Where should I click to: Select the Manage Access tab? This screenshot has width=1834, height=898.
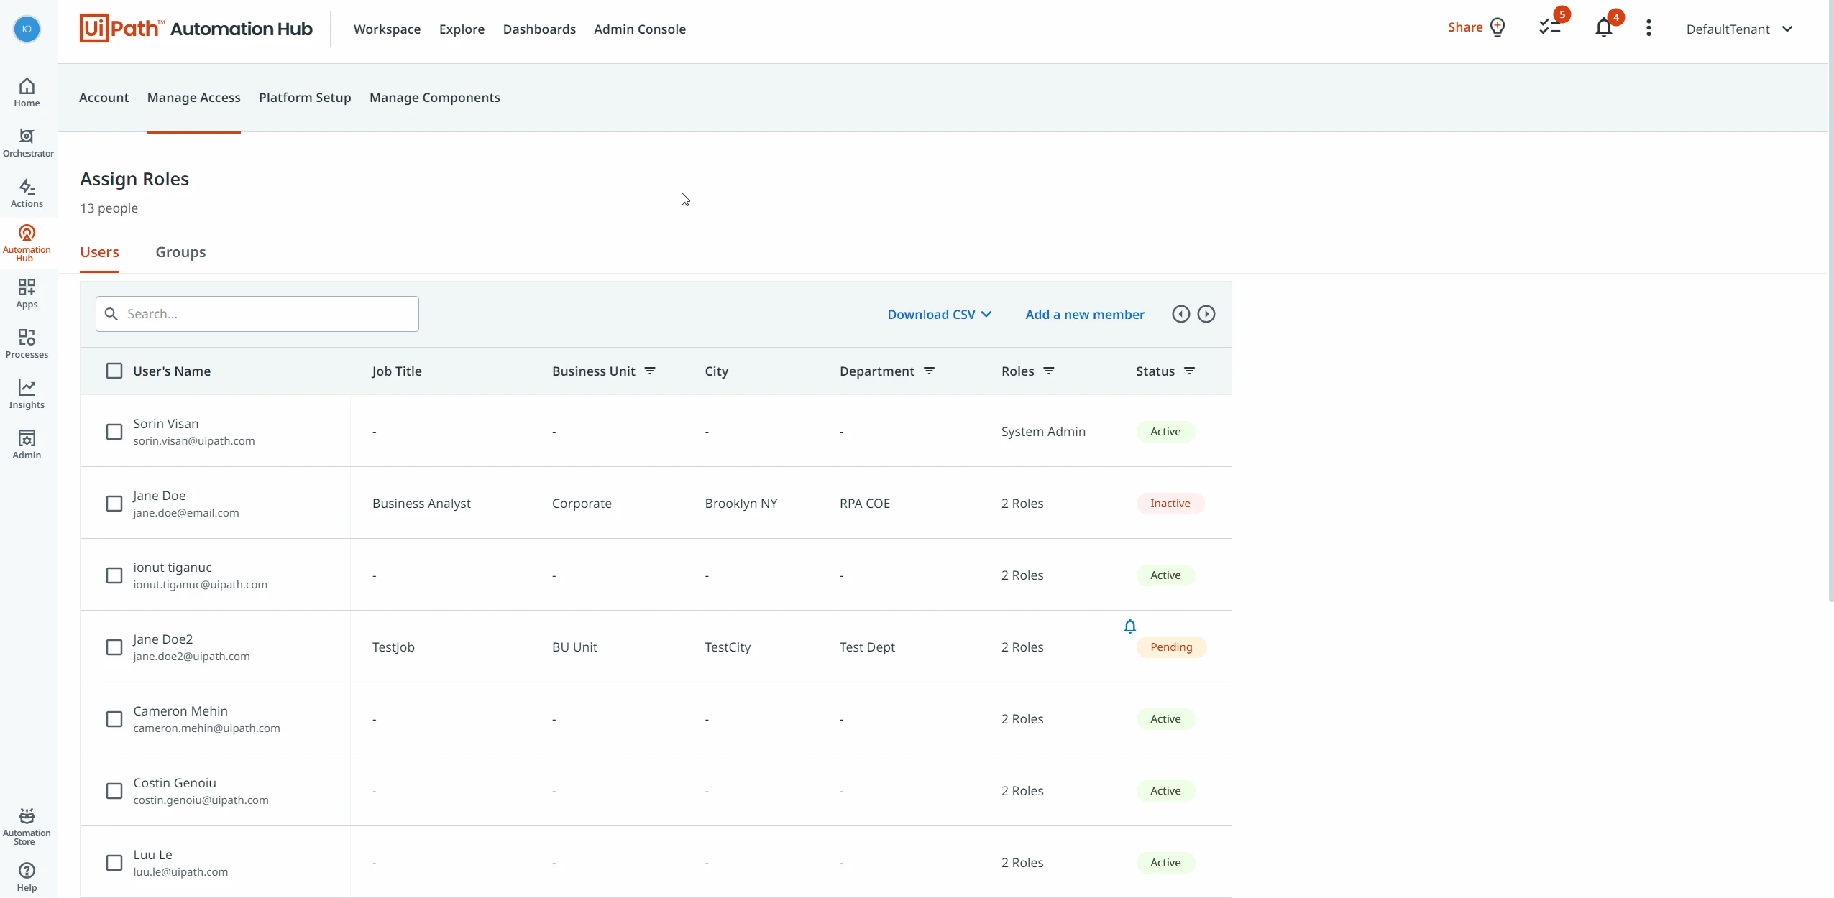[194, 98]
